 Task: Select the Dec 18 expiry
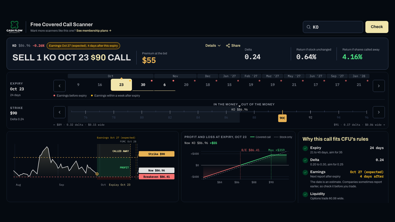(208, 85)
